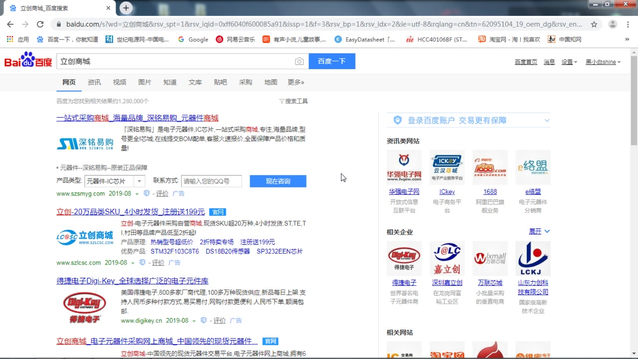Click the 百度一下 search button

click(x=332, y=61)
